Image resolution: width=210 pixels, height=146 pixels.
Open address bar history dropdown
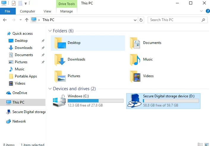pos(135,20)
